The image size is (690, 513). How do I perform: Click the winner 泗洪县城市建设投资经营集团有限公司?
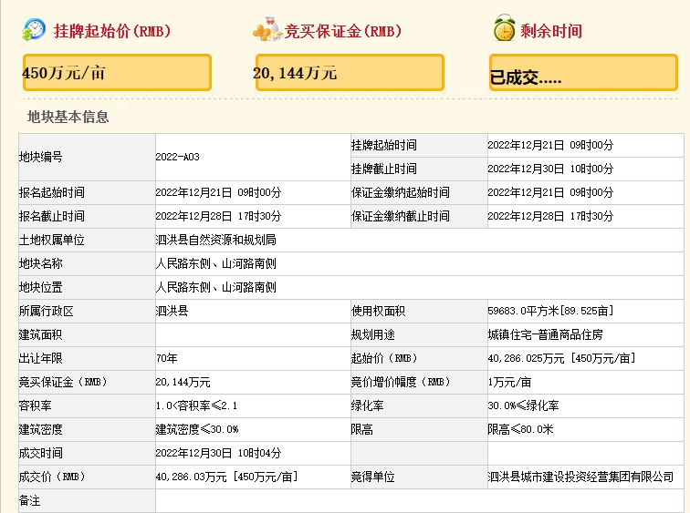pos(580,477)
